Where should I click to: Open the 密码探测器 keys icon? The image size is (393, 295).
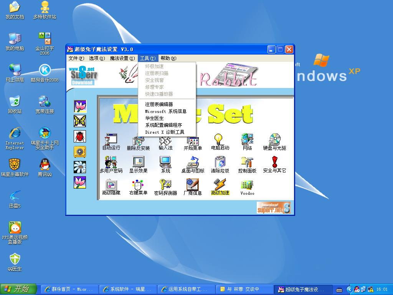click(165, 187)
